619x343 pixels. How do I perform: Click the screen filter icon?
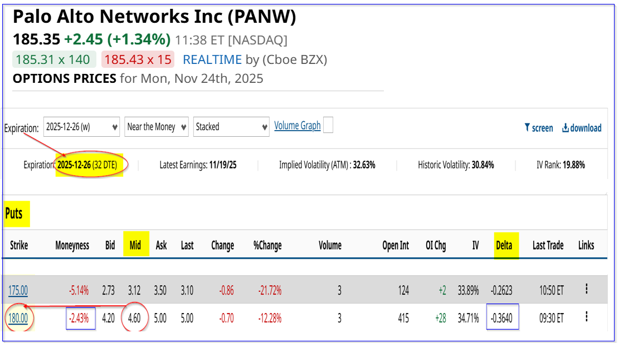point(527,128)
